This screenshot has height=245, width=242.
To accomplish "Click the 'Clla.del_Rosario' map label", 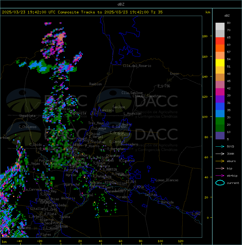I will coord(137,66).
